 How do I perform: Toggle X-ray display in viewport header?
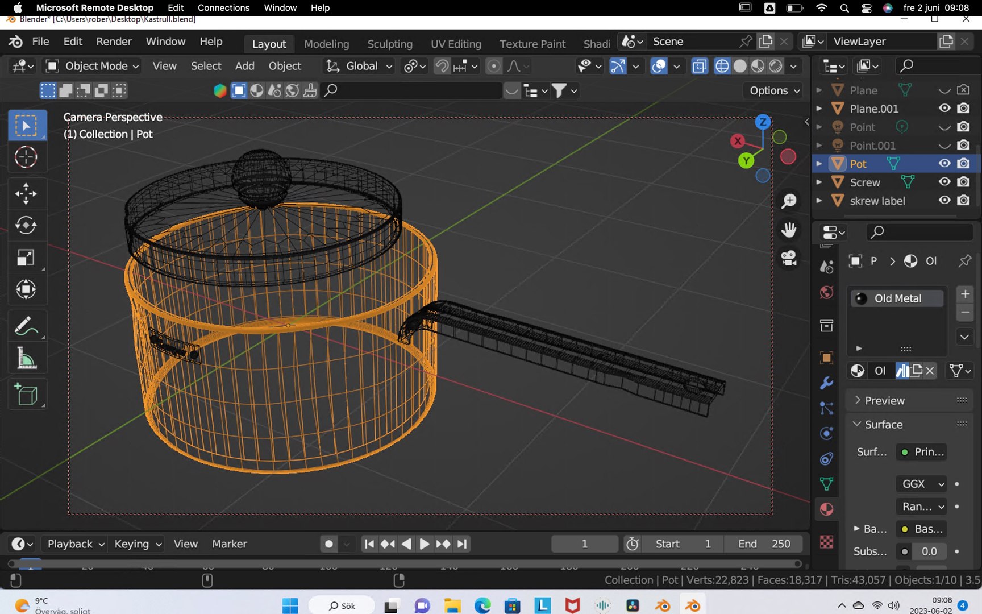(x=700, y=66)
